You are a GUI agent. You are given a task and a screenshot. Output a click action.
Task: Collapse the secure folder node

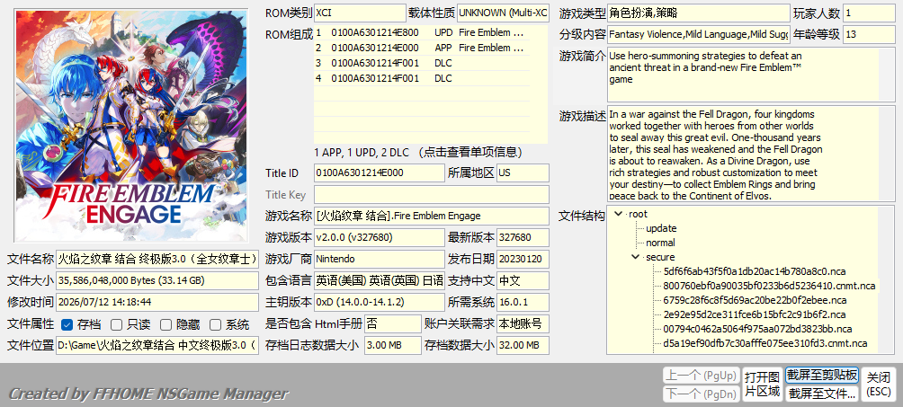click(635, 257)
